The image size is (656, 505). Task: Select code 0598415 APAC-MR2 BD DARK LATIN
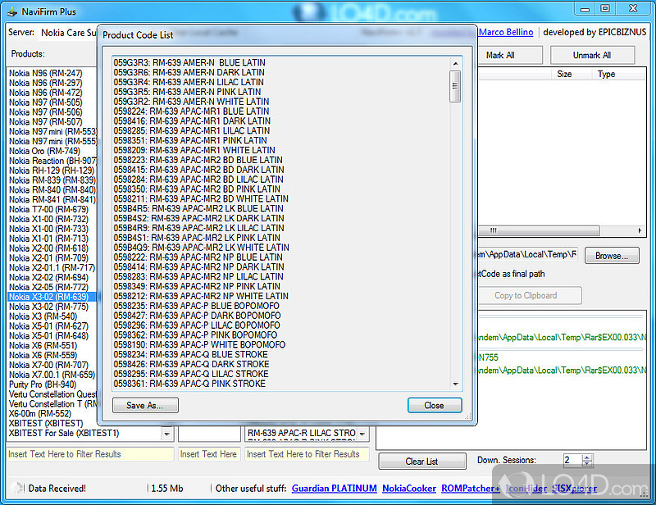tap(198, 170)
